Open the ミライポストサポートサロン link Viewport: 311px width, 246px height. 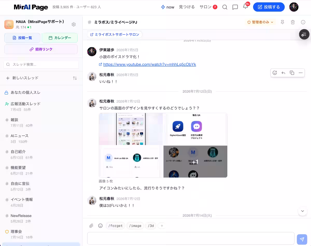[115, 34]
